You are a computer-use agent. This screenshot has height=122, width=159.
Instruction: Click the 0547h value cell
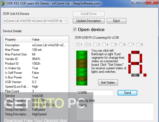click(36, 59)
